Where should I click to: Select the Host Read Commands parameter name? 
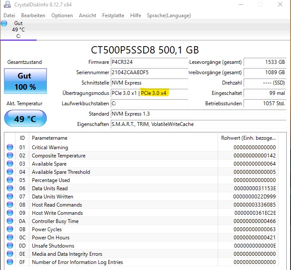click(x=57, y=204)
